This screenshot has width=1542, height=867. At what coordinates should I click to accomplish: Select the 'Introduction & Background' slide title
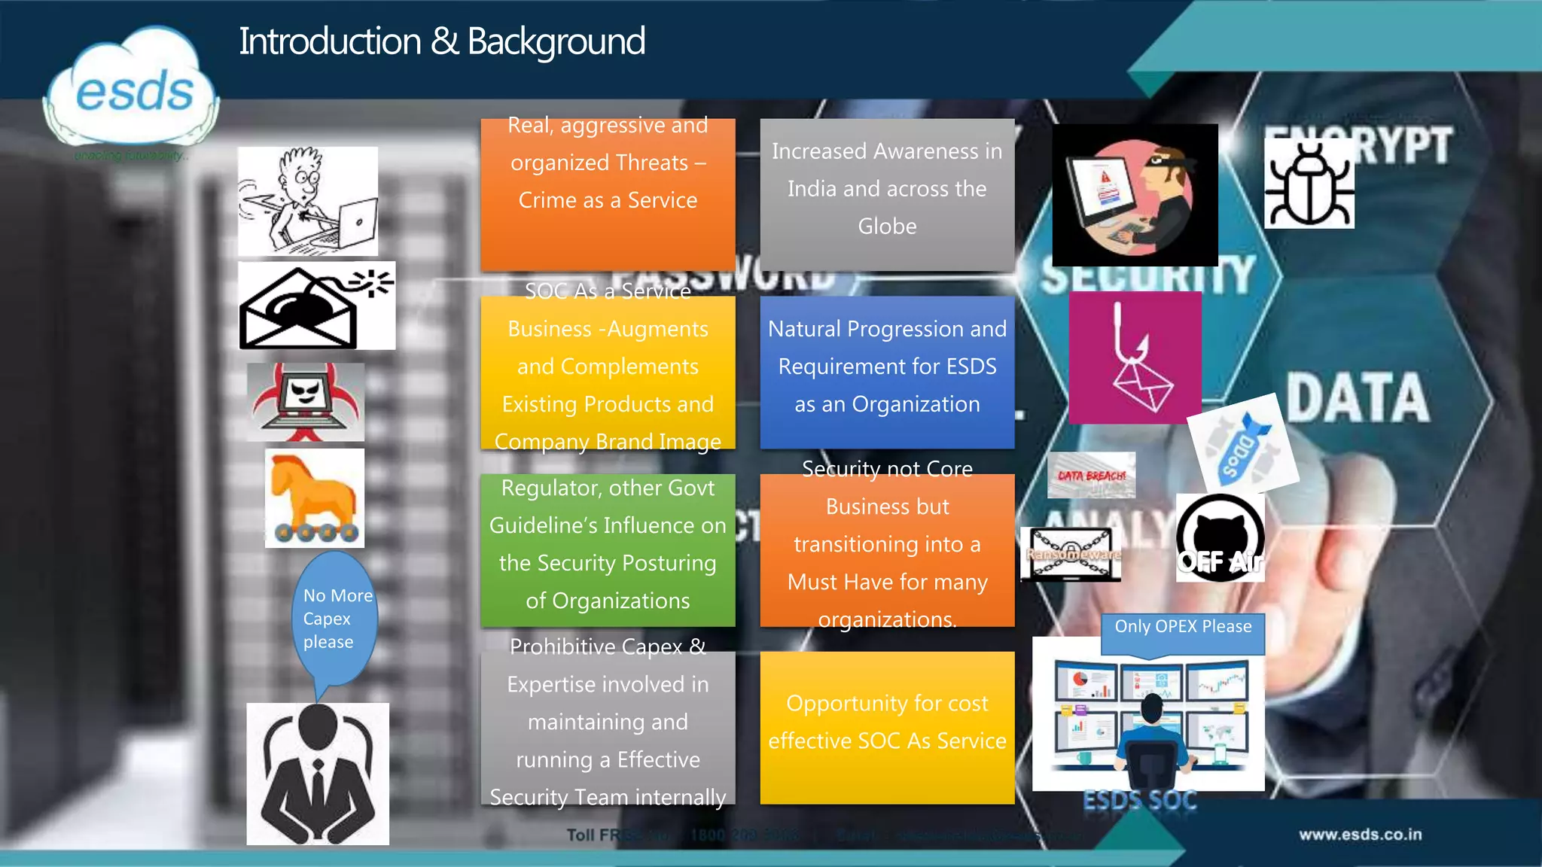(442, 41)
